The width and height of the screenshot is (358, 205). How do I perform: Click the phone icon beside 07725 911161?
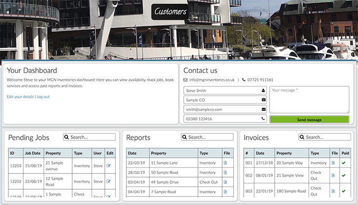tap(244, 80)
